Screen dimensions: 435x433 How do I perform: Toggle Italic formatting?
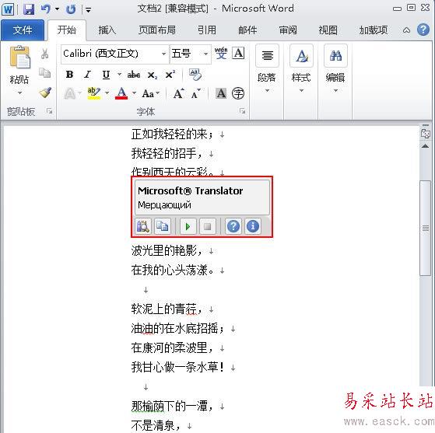pos(88,75)
